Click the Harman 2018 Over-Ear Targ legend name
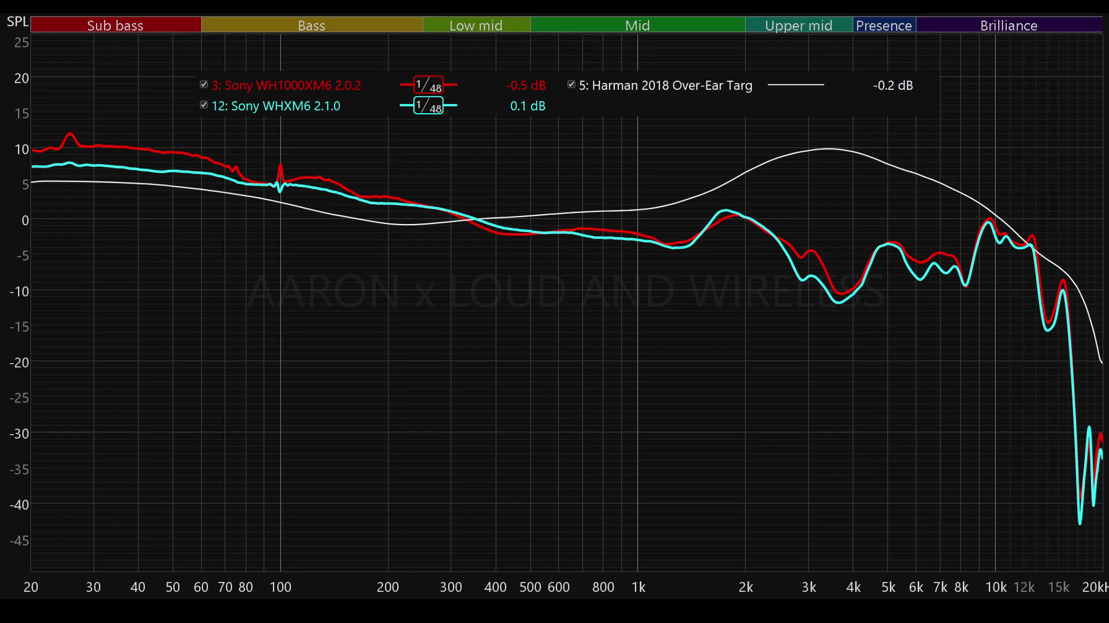 [666, 85]
